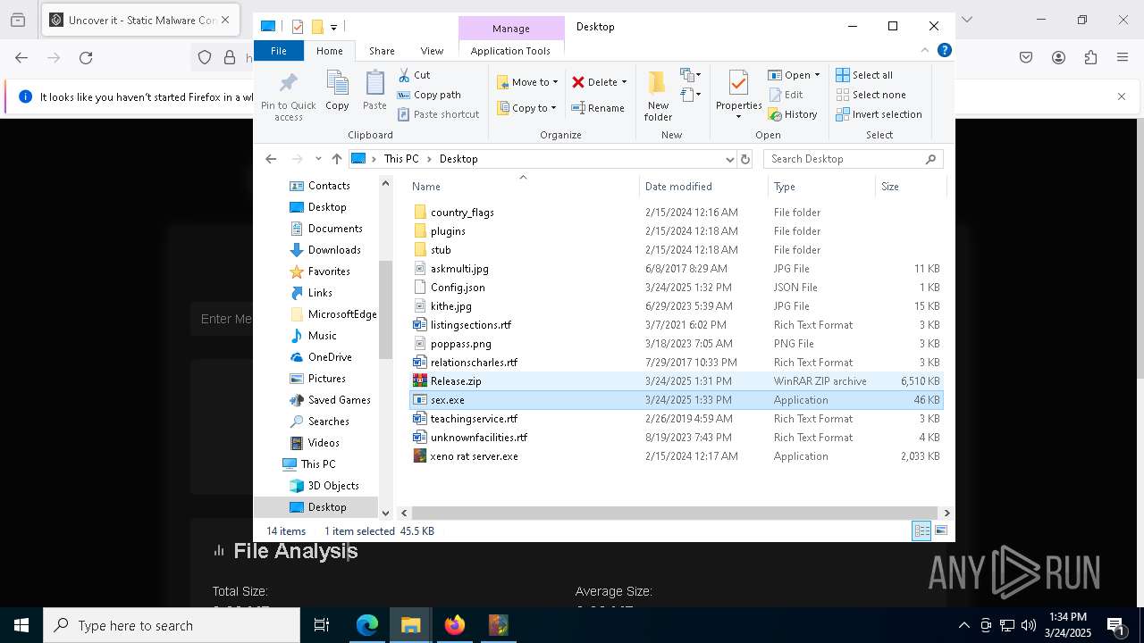Click the Cut scissors button
Screen dimensions: 1144x643
point(414,75)
